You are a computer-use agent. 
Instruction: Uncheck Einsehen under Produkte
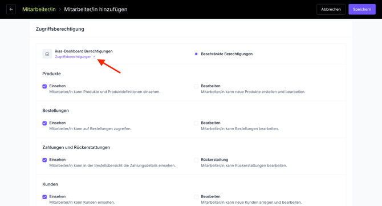pos(44,86)
